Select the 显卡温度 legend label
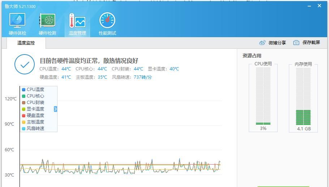This screenshot has width=329, height=187. pos(35,109)
